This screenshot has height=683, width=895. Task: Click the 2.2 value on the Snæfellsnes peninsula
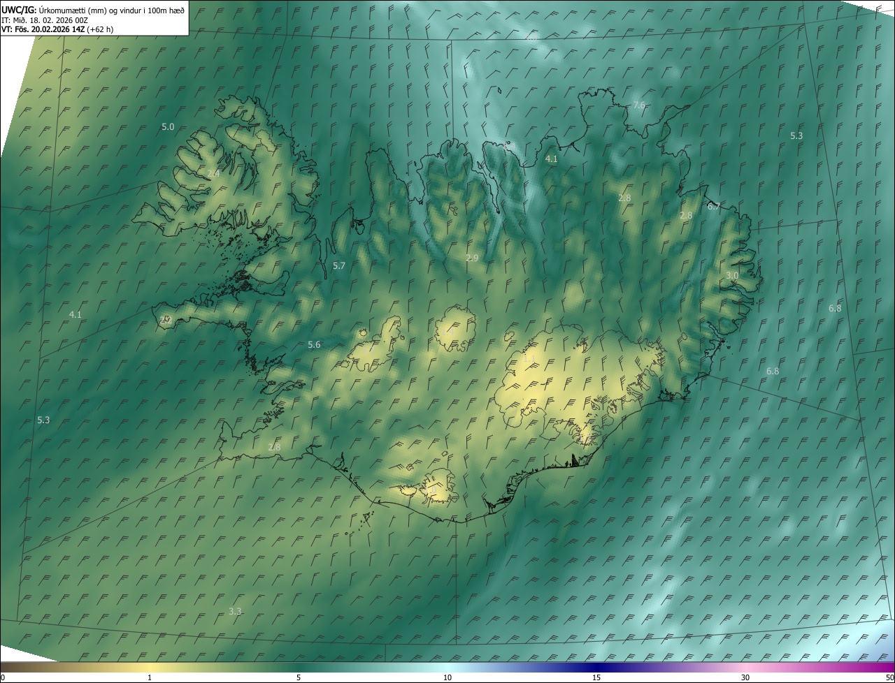click(x=166, y=320)
